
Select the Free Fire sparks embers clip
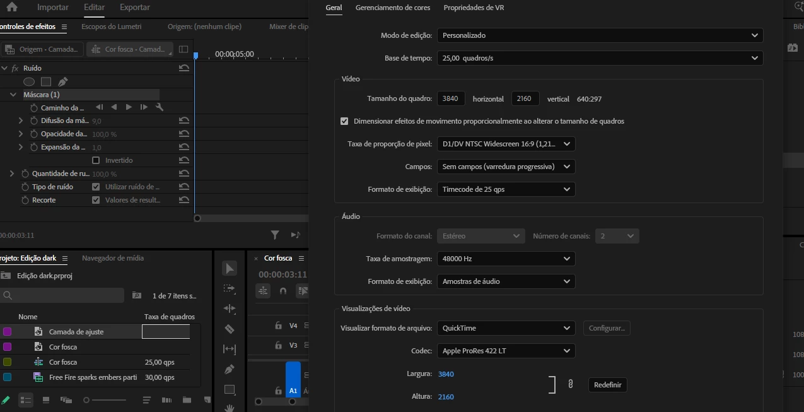point(93,377)
